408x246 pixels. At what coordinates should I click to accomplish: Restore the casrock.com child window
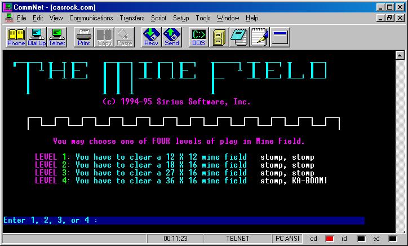389,18
